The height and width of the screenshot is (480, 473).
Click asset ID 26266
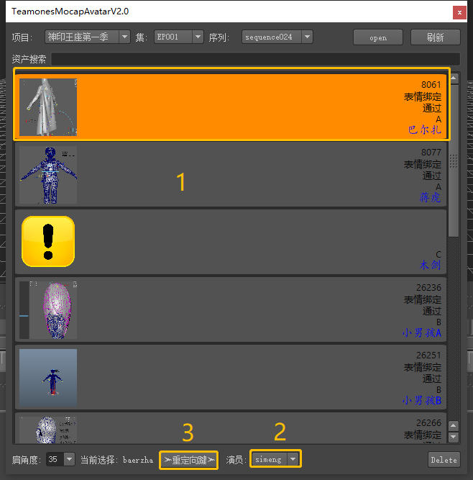pos(428,423)
